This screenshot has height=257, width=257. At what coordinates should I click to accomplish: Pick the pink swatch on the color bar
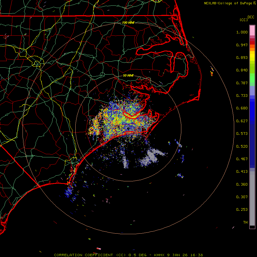[252, 31]
